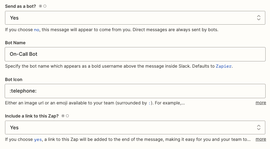Click the 'Include a link to this Zap?' label

click(x=32, y=116)
